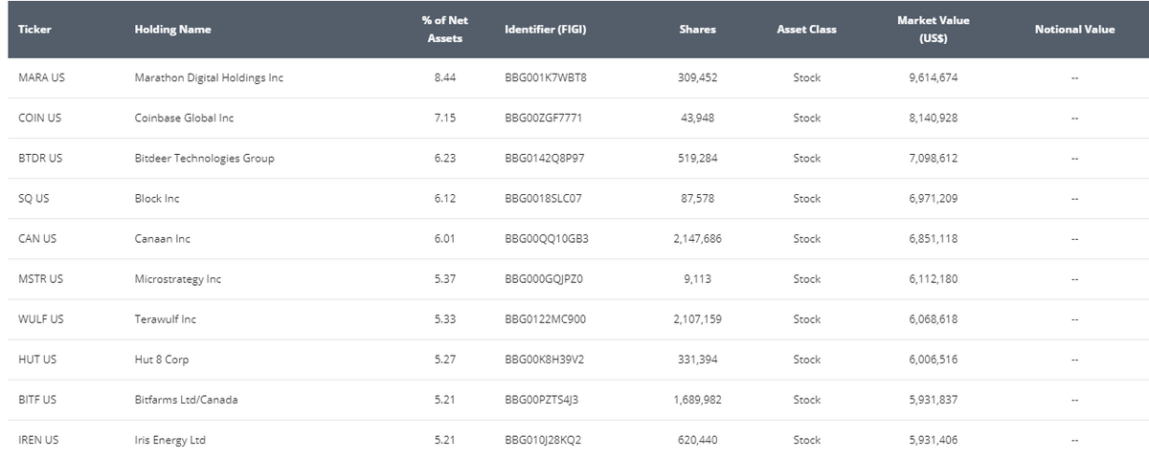Sort by % of Net Assets header
1149x459 pixels.
444,30
